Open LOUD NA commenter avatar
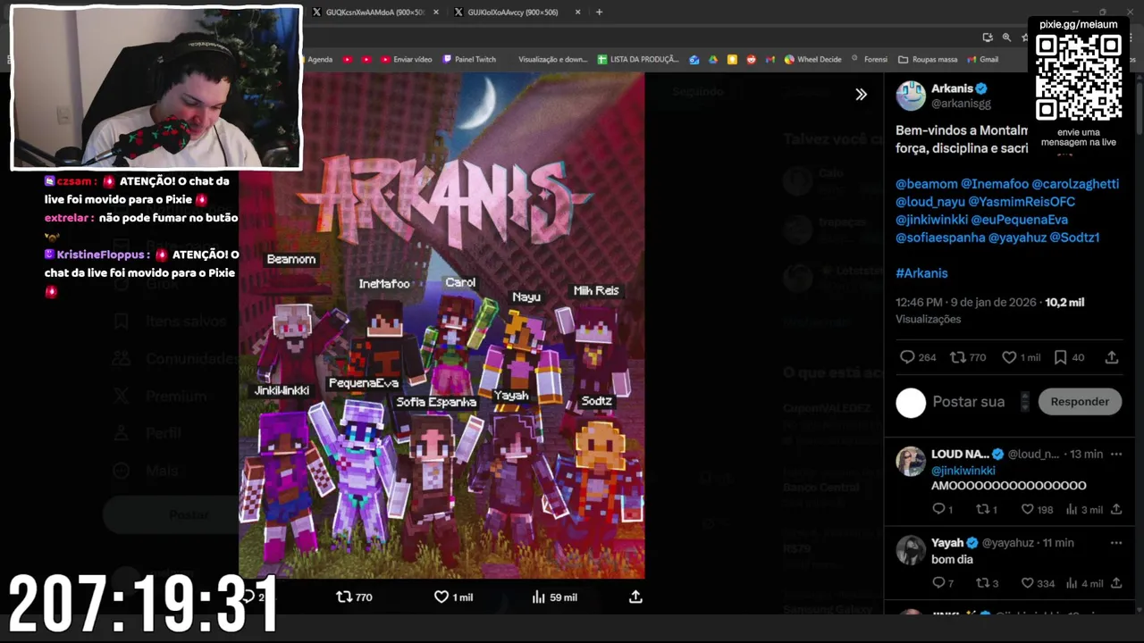The image size is (1144, 643). tap(911, 461)
